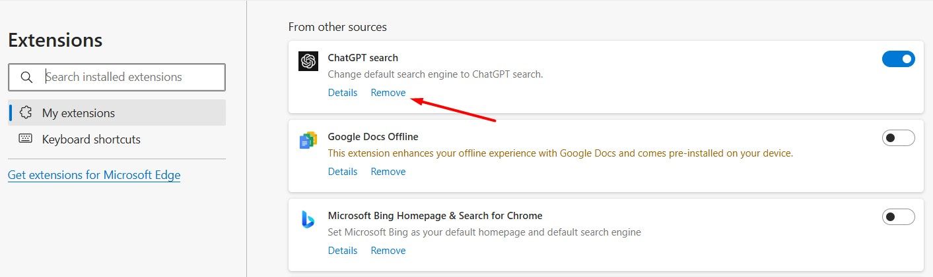The width and height of the screenshot is (933, 277).
Task: Click the My extensions puzzle icon
Action: [26, 113]
